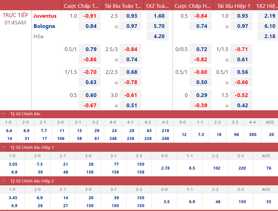Open the Bologna team name
Screen dimensions: 278x211
[44, 26]
